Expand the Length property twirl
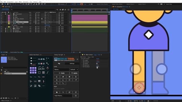 pyautogui.click(x=82, y=60)
